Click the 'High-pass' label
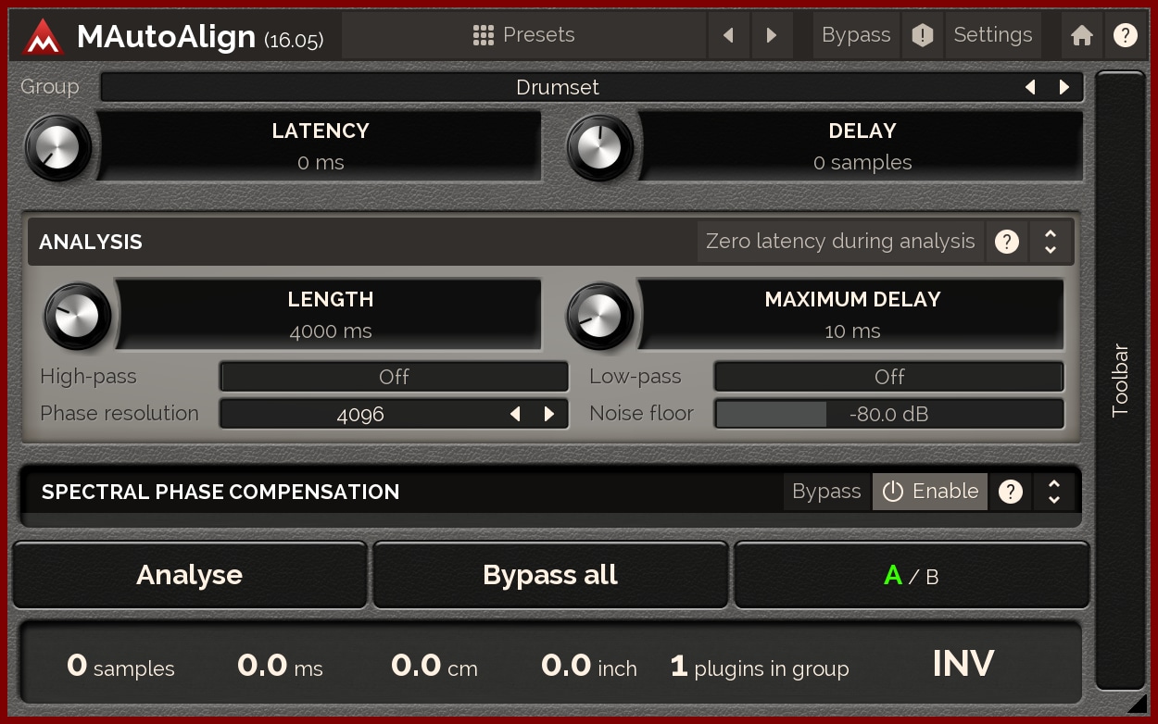The width and height of the screenshot is (1158, 724). point(88,377)
